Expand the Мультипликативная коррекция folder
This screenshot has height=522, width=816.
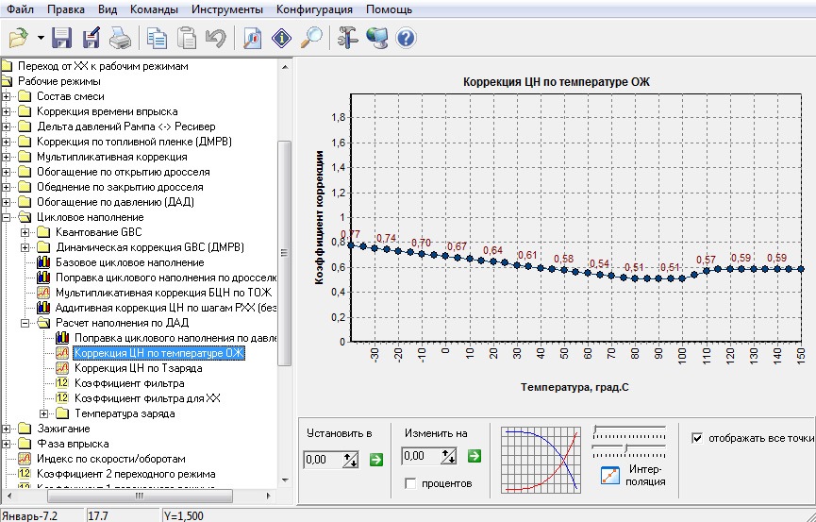tap(7, 157)
